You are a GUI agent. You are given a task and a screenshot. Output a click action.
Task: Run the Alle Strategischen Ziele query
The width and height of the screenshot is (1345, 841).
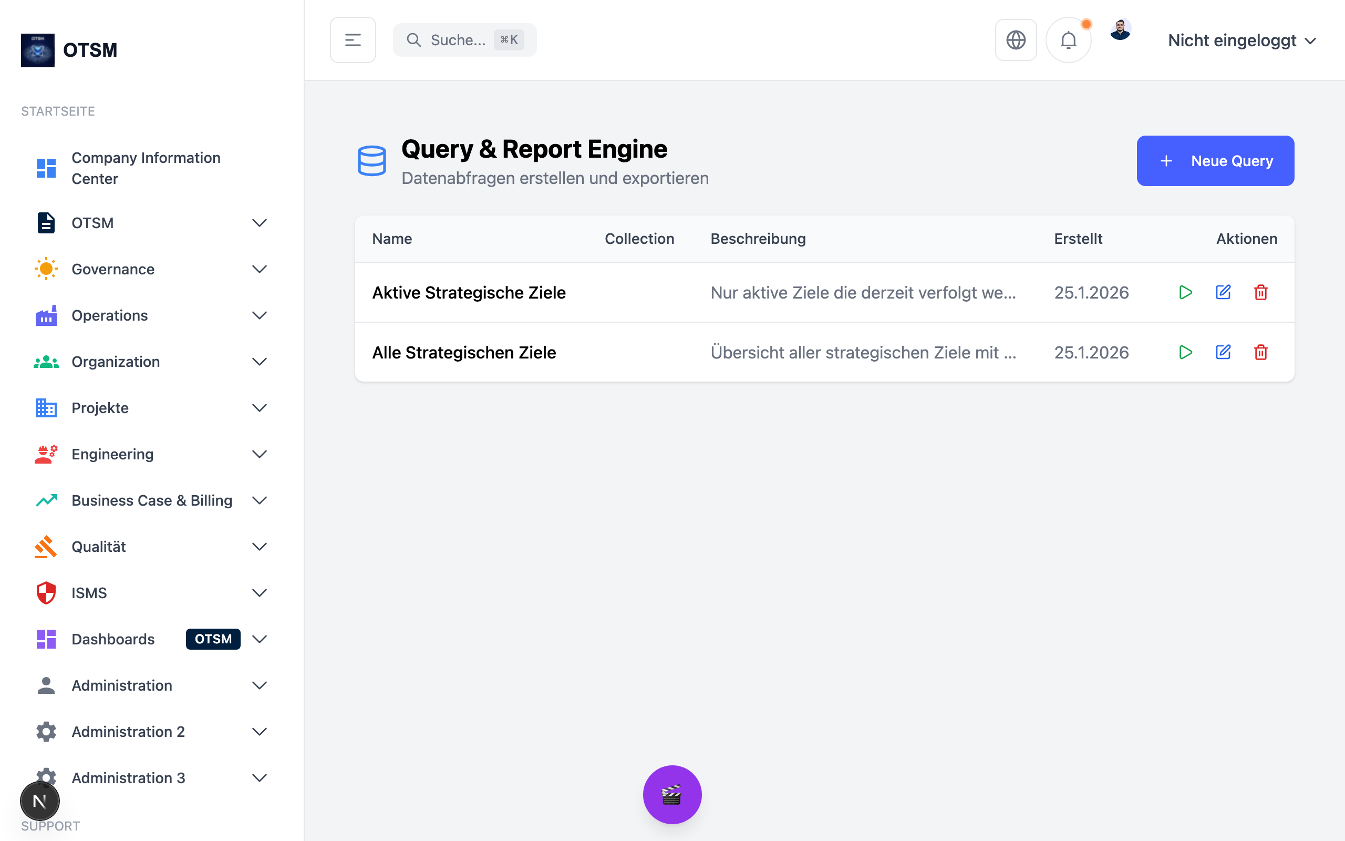coord(1185,352)
